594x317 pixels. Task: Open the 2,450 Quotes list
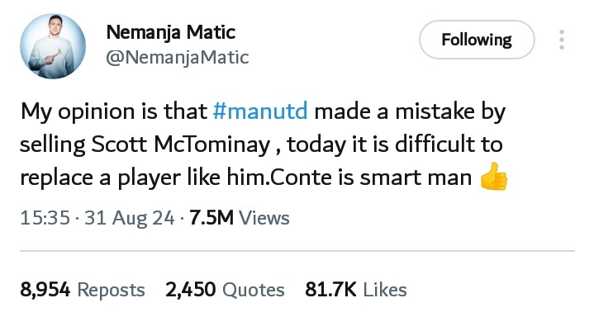[x=225, y=290]
